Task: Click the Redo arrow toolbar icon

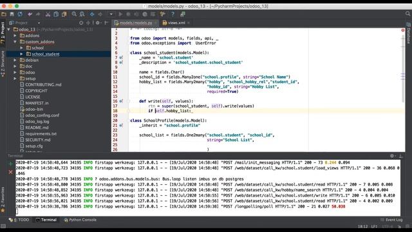Action: [x=38, y=14]
